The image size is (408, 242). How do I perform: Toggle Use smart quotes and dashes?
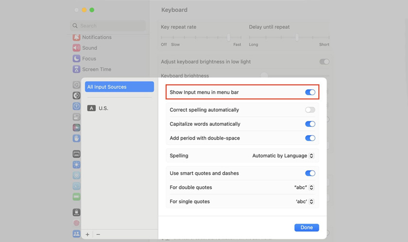310,173
